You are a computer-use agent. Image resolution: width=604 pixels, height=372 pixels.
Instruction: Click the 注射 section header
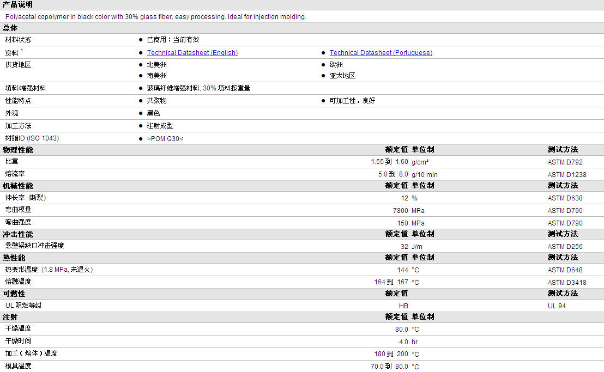point(10,317)
